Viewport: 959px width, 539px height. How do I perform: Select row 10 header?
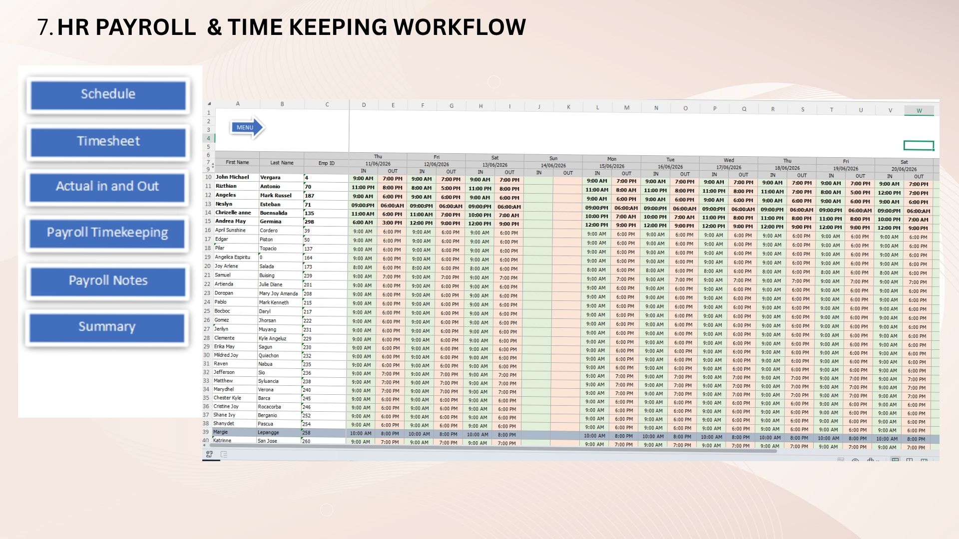coord(208,177)
